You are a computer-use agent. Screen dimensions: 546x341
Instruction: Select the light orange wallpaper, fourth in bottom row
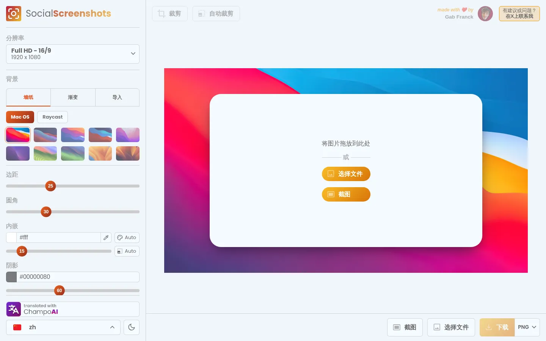(x=100, y=153)
